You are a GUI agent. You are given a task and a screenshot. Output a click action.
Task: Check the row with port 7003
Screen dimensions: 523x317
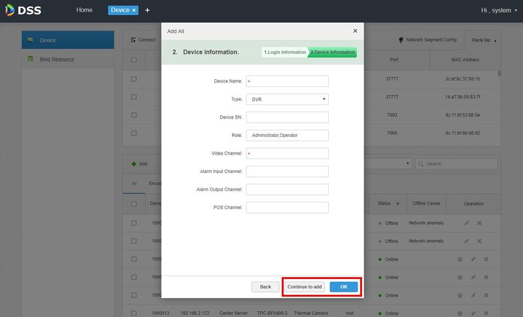coord(134,115)
